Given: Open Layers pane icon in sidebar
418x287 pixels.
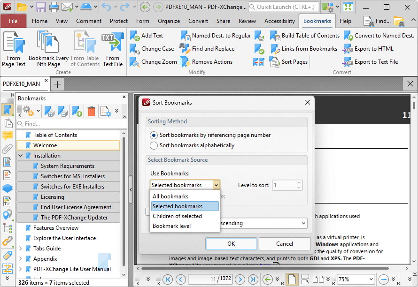Looking at the screenshot, I should [7, 189].
